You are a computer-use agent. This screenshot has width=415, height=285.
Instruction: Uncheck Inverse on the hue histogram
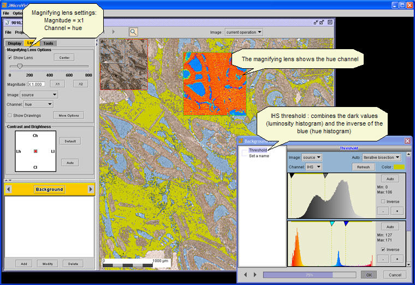click(383, 250)
